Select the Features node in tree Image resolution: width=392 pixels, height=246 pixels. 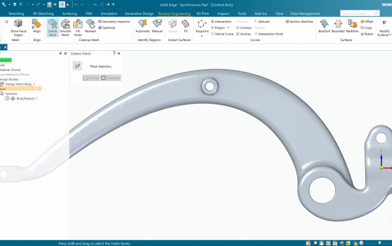[x=11, y=94]
